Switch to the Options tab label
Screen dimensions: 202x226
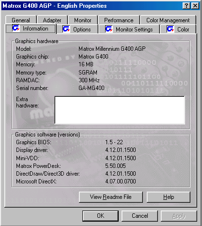point(82,30)
